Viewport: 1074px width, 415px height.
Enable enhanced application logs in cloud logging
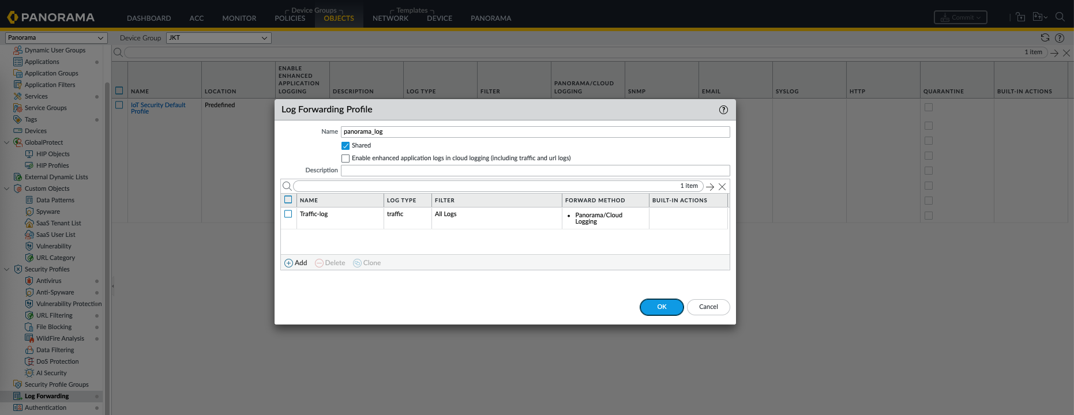pos(346,159)
